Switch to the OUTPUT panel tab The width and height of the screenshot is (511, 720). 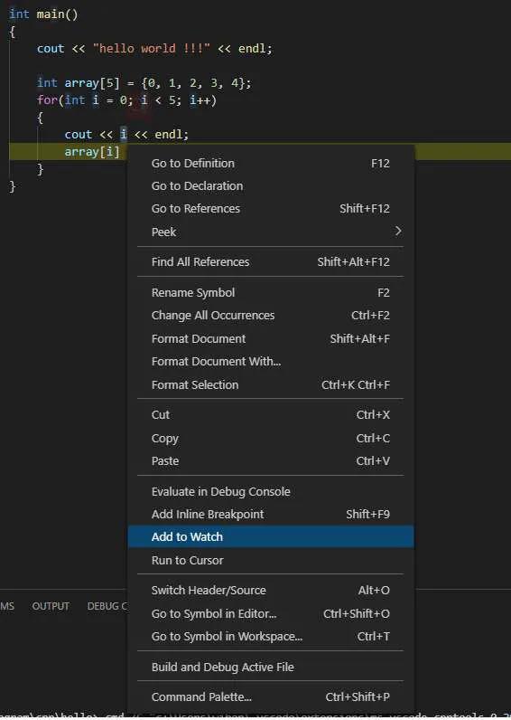(51, 606)
